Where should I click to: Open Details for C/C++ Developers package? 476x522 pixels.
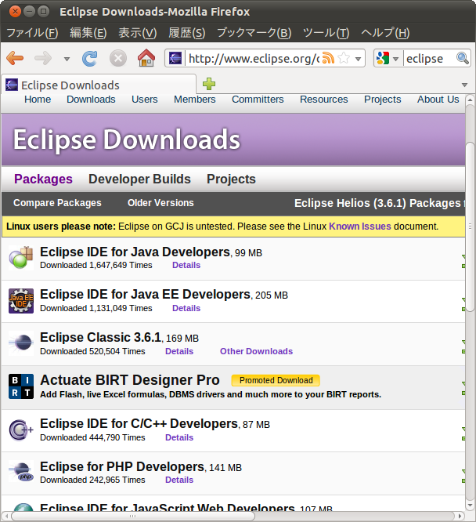click(179, 437)
